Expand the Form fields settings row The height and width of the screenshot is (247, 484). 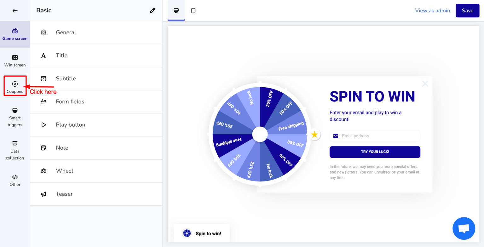[x=96, y=101]
